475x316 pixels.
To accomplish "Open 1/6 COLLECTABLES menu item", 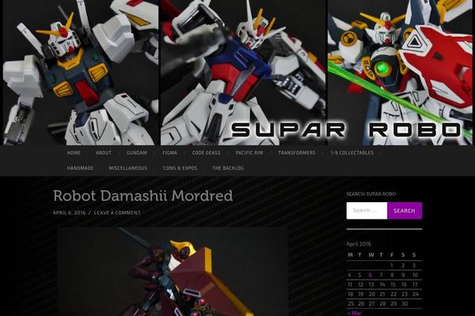I will tap(352, 152).
